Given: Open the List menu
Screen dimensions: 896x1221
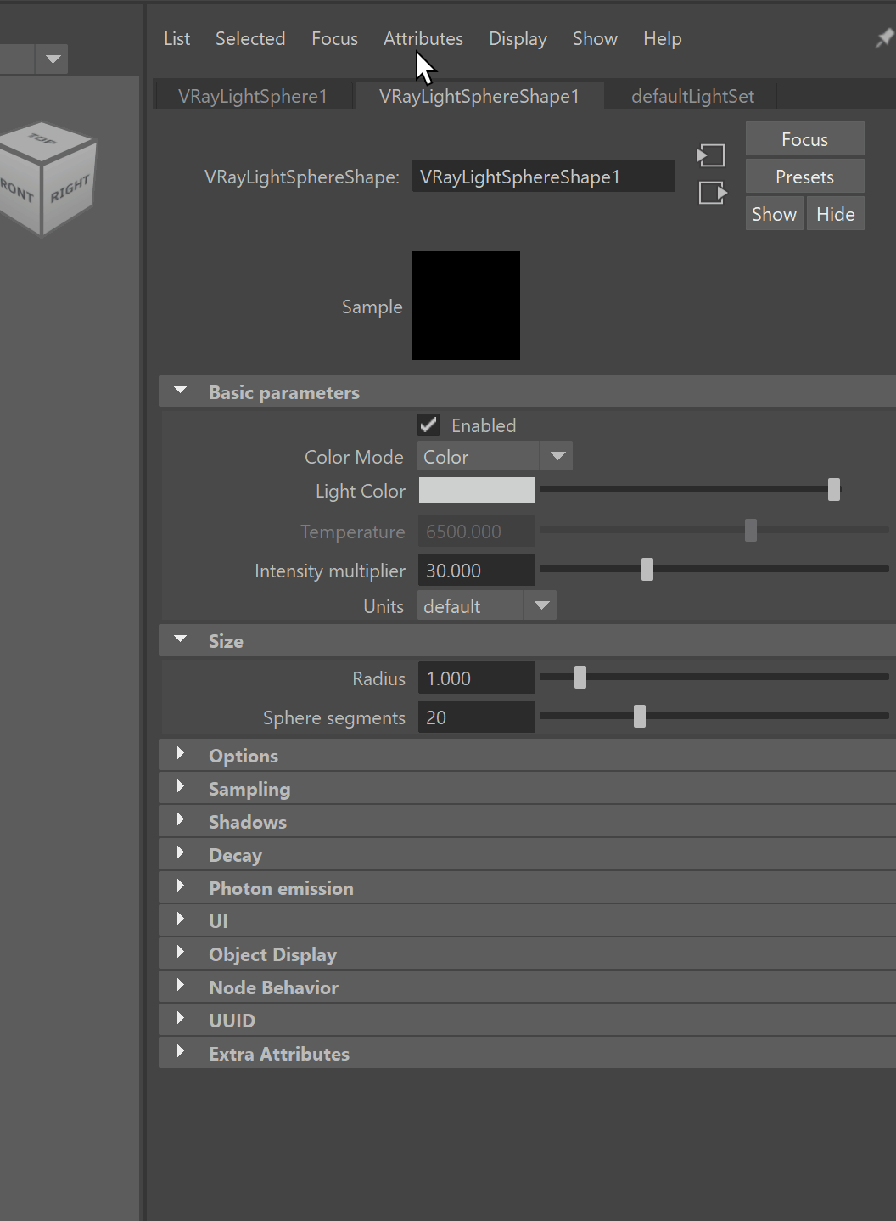Looking at the screenshot, I should tap(176, 39).
